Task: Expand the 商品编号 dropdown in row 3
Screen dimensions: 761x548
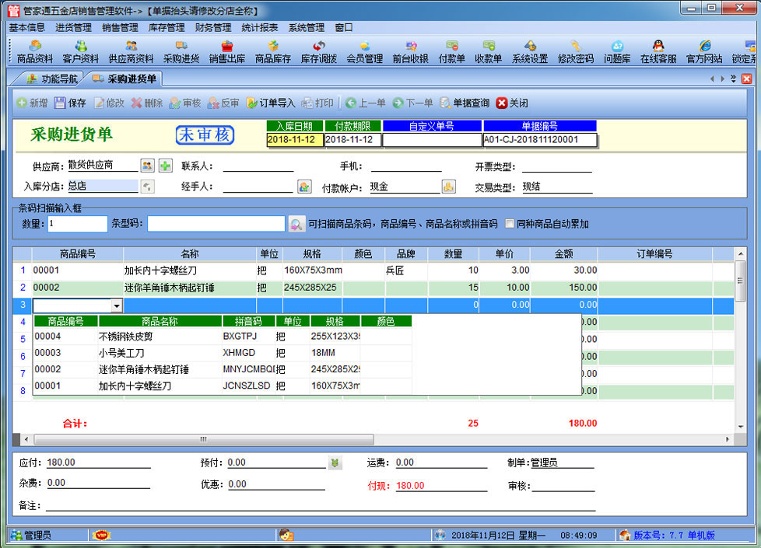Action: 117,305
